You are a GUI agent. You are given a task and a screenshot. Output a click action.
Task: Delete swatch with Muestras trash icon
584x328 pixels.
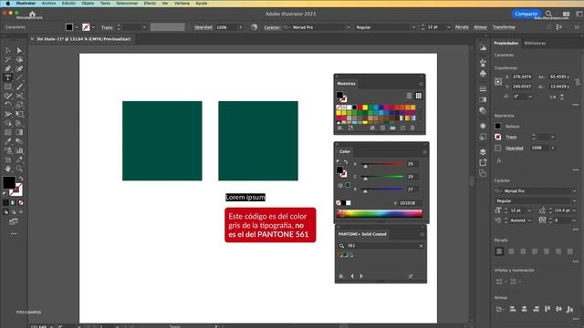tap(412, 128)
